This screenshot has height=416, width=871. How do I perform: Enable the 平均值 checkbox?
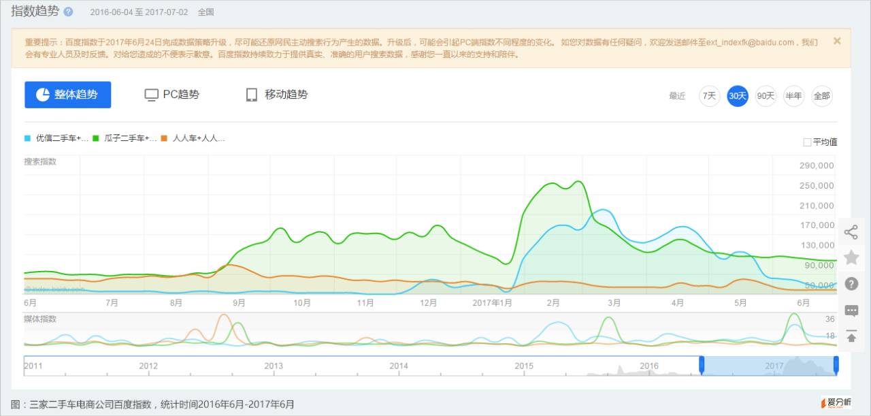(x=807, y=142)
